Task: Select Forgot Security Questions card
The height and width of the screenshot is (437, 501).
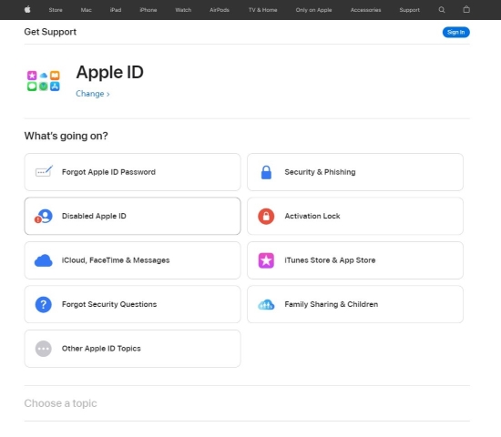Action: click(132, 304)
